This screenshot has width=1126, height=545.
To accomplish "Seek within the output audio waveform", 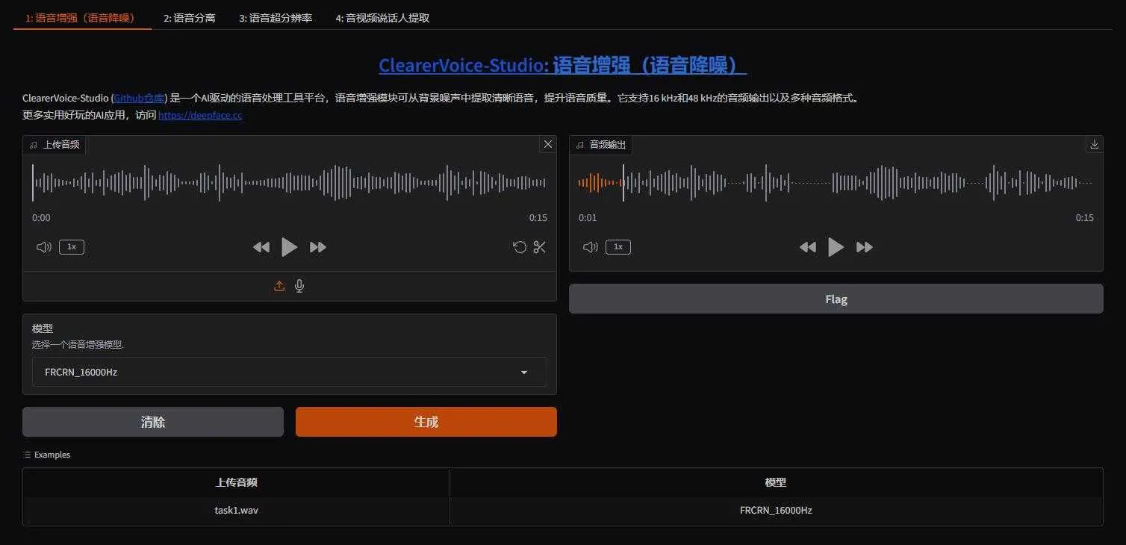I will 836,182.
